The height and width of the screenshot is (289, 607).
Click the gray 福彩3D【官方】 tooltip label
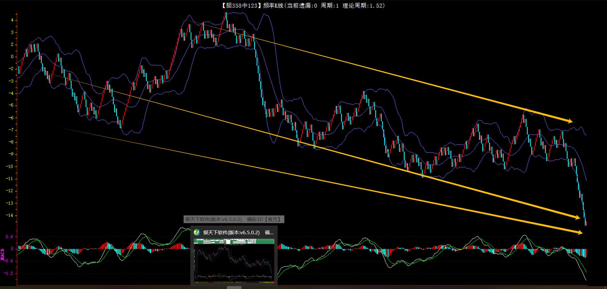[264, 219]
